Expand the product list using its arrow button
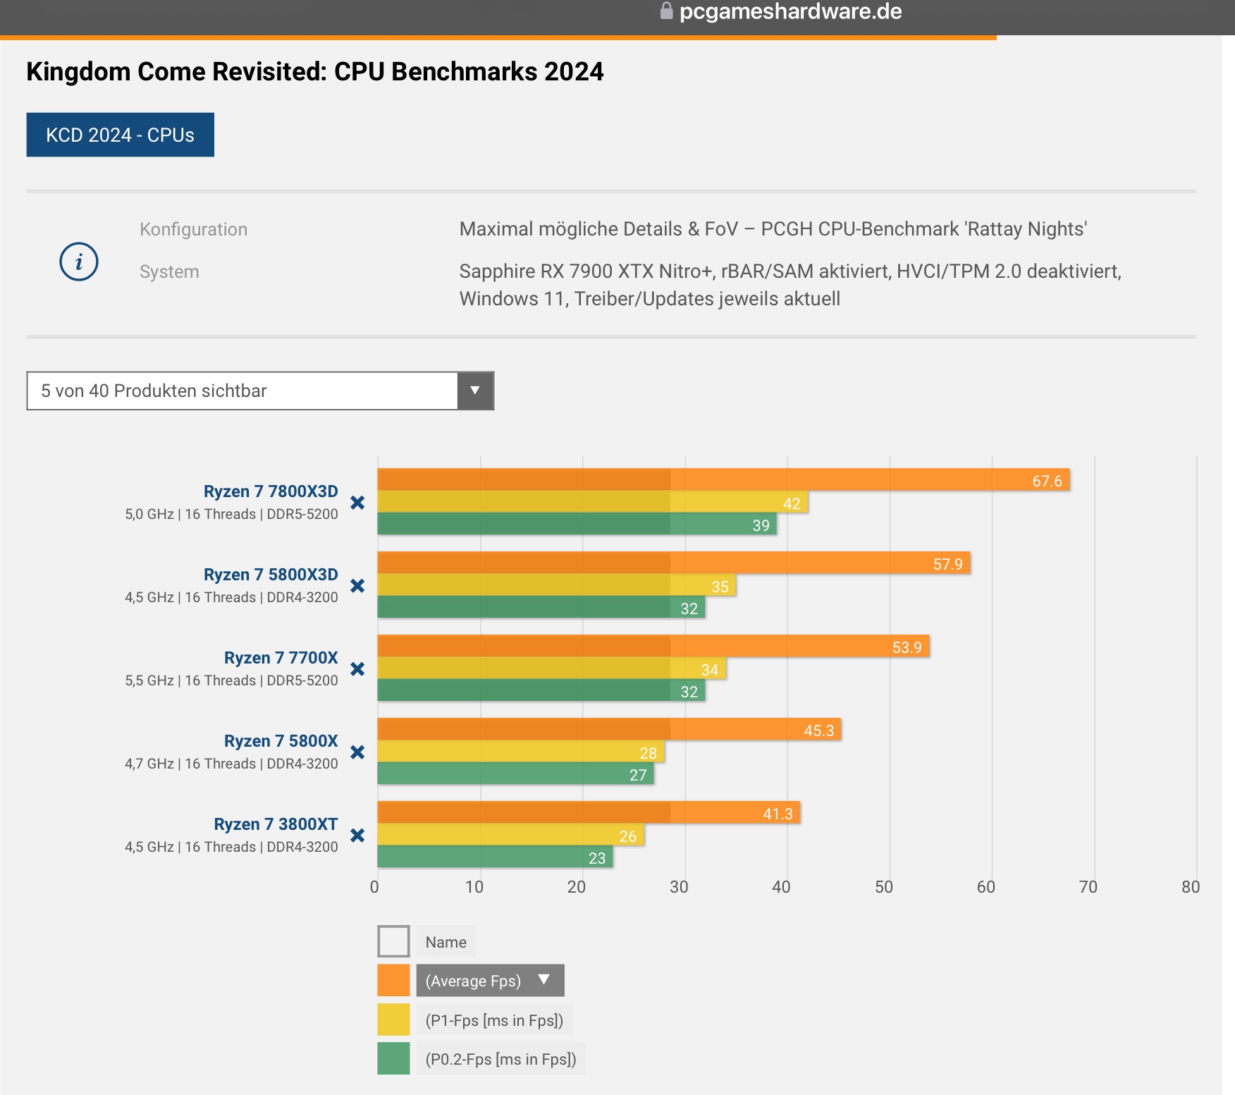 [475, 391]
